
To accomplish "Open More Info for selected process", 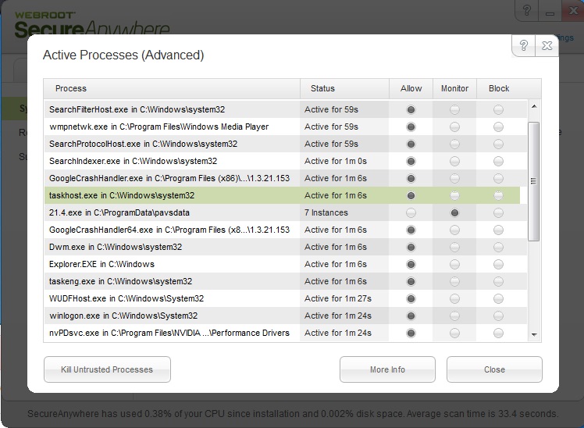I will pos(387,369).
